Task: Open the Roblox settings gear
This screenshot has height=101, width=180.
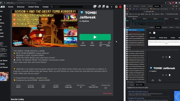Action: click(x=116, y=7)
